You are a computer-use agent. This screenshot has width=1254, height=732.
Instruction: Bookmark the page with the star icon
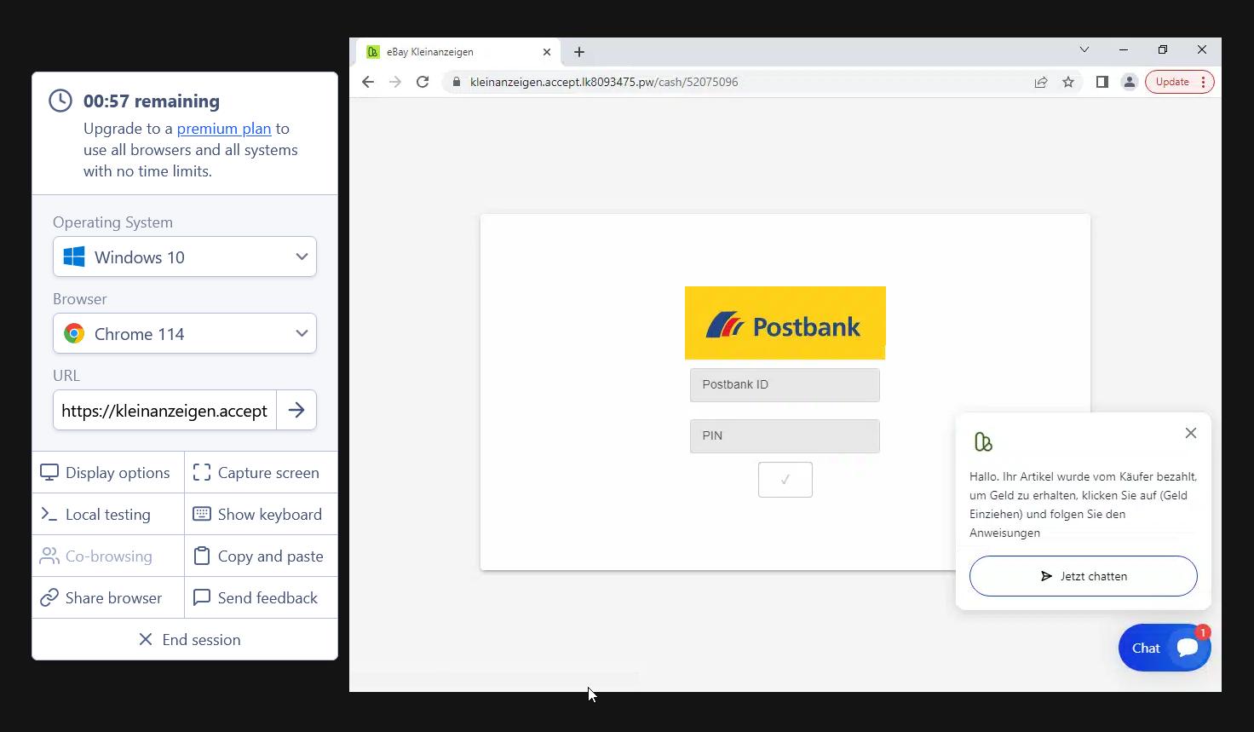pyautogui.click(x=1068, y=82)
